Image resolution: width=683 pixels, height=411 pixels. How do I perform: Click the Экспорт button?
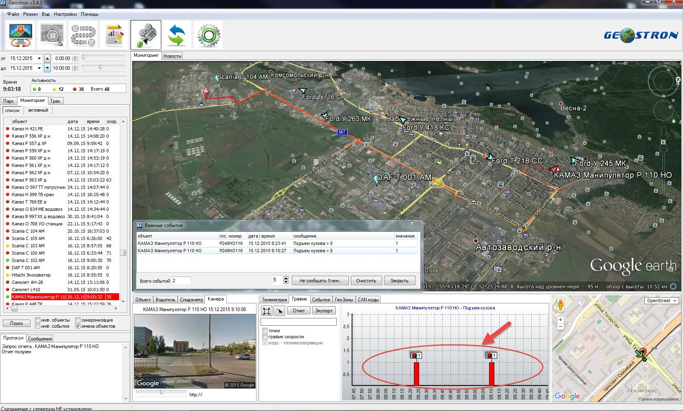coord(324,311)
